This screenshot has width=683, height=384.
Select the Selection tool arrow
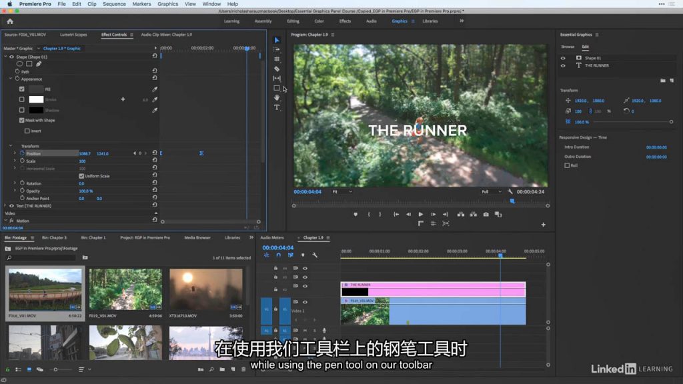click(277, 40)
